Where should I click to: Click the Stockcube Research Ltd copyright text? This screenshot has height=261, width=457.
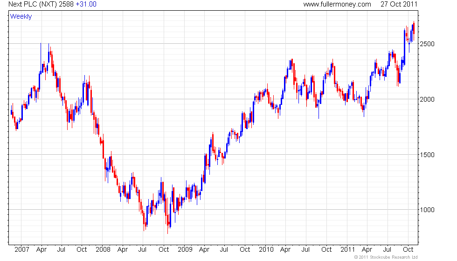(386, 257)
